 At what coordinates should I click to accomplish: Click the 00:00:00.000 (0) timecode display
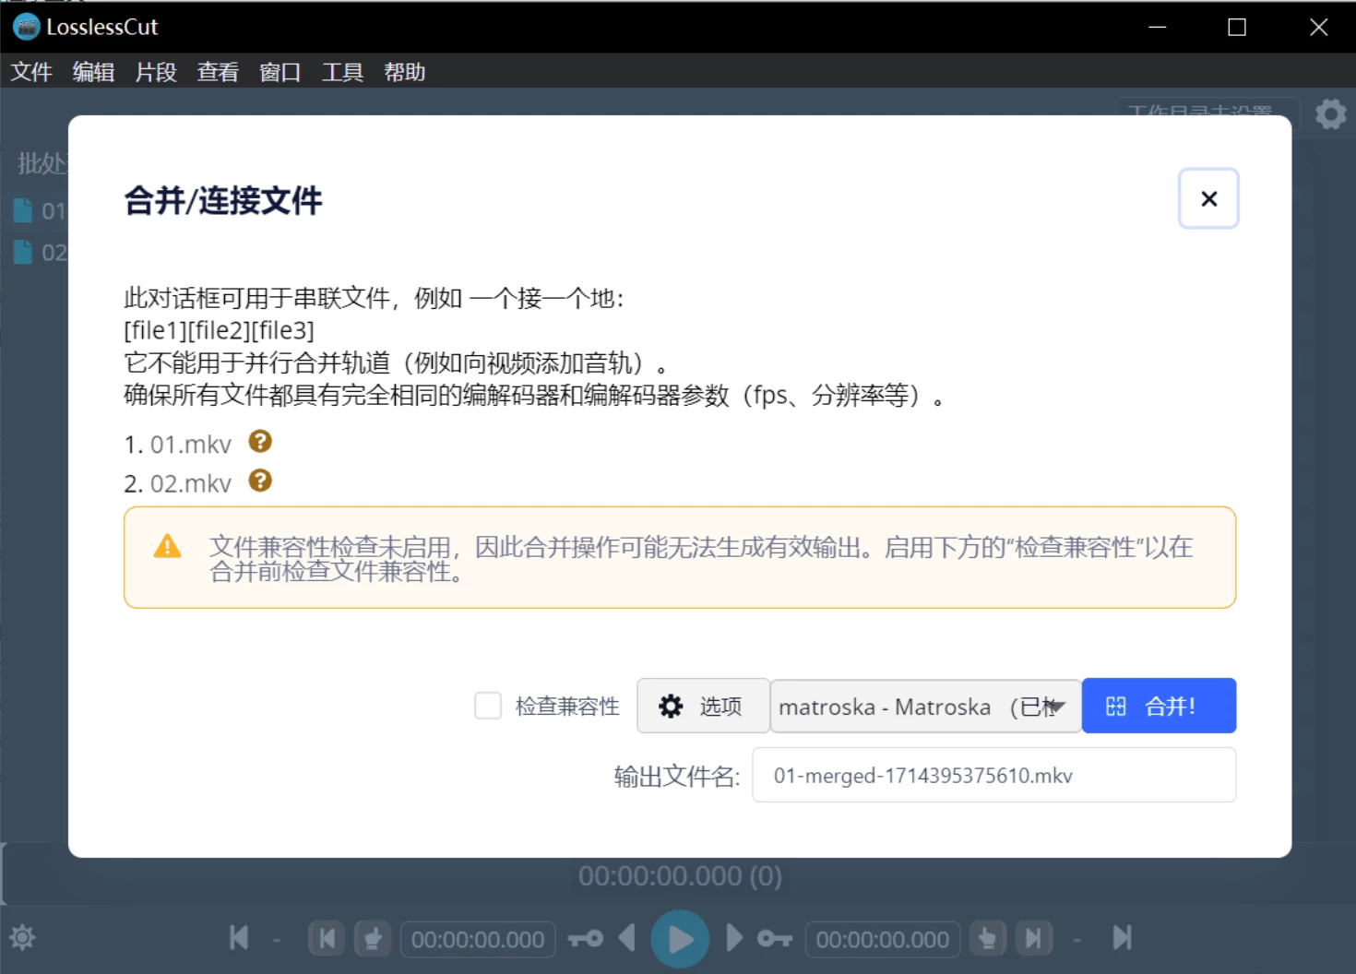680,875
